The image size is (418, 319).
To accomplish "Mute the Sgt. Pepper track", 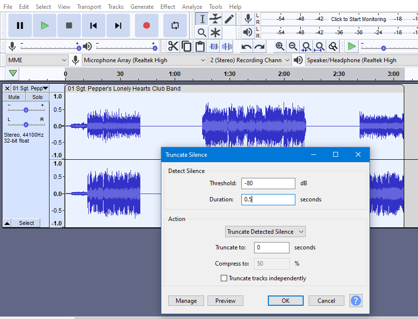I will pyautogui.click(x=14, y=97).
